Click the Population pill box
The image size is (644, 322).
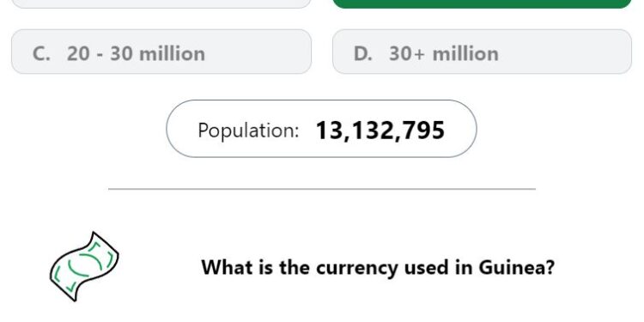click(322, 129)
